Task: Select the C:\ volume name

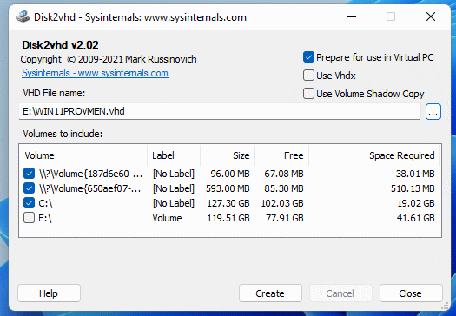Action: click(45, 203)
